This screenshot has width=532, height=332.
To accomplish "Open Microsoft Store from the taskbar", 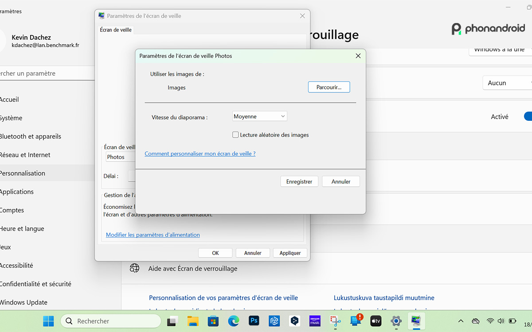I will click(x=213, y=321).
